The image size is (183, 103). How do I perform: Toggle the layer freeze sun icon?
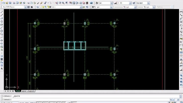43,7
